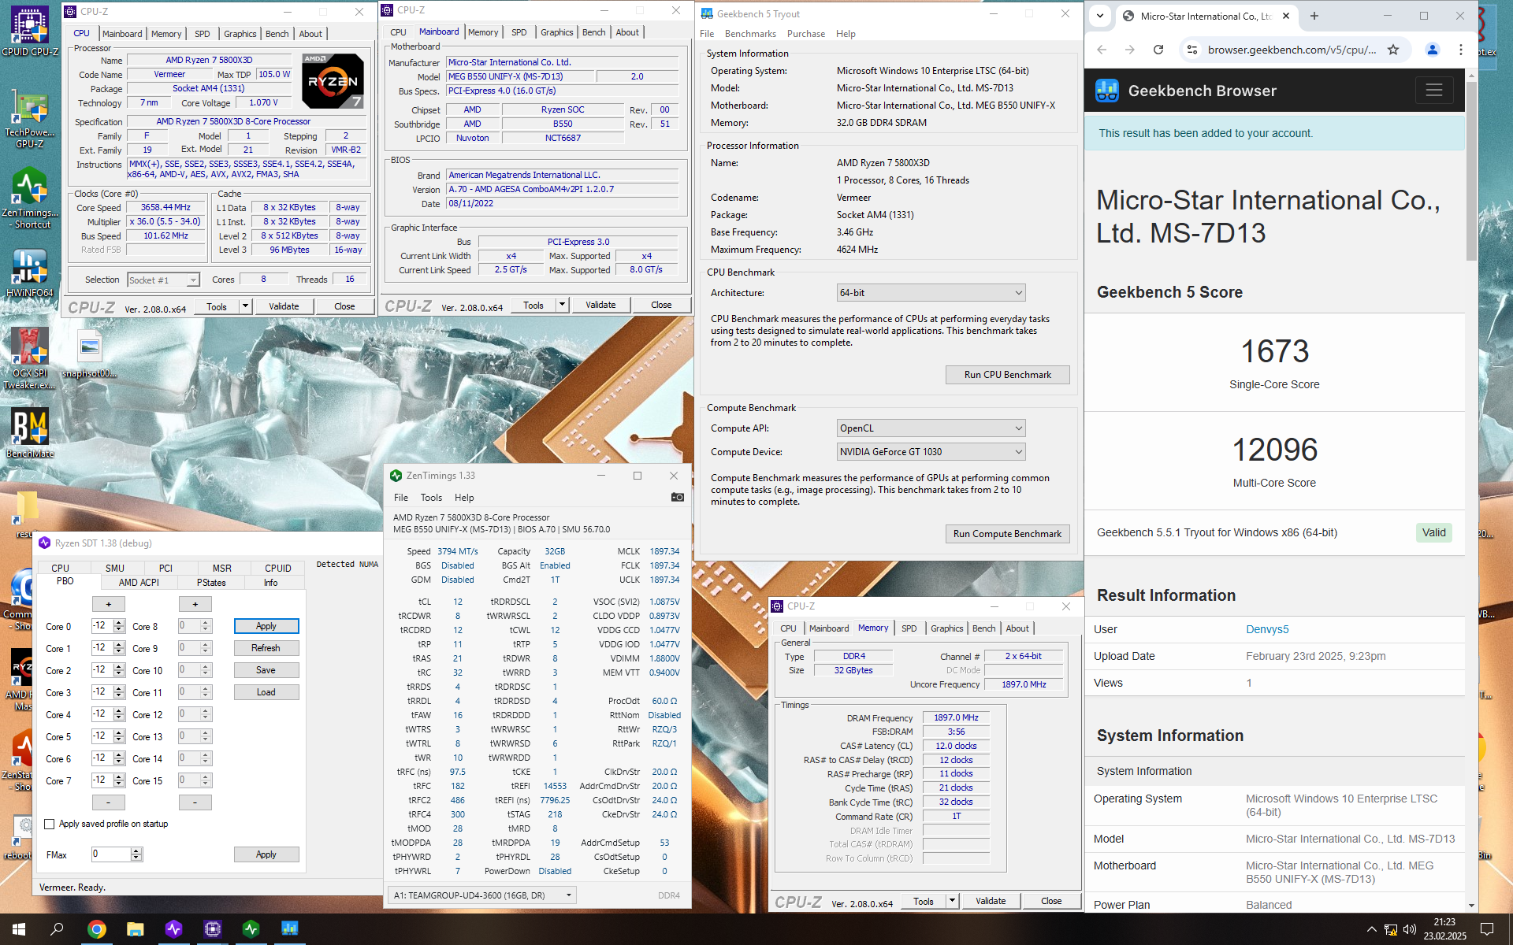
Task: Click Chrome back arrow
Action: (x=1102, y=50)
